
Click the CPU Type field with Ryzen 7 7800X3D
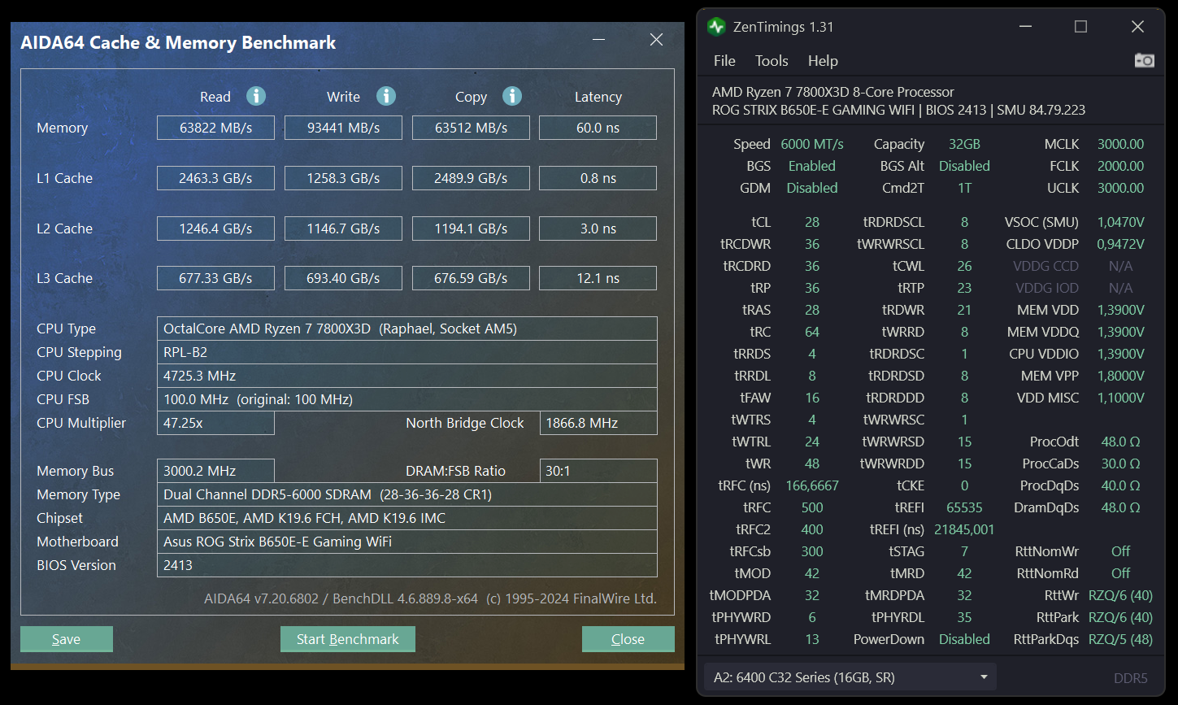point(406,329)
